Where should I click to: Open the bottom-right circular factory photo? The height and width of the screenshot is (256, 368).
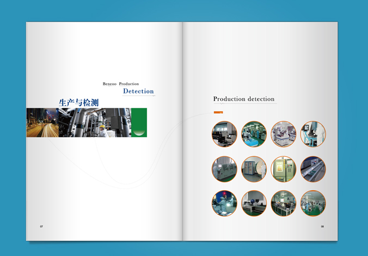(313, 203)
